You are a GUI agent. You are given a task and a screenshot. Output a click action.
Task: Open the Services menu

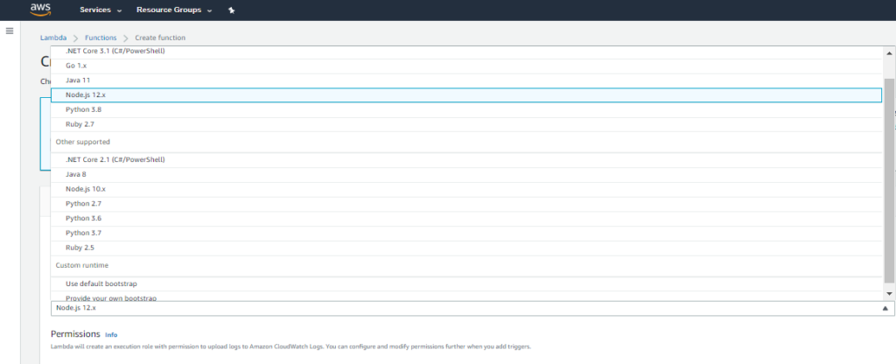coord(101,10)
